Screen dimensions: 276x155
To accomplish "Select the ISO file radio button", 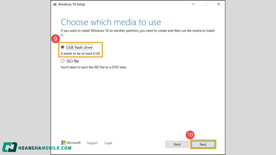I will [x=62, y=61].
